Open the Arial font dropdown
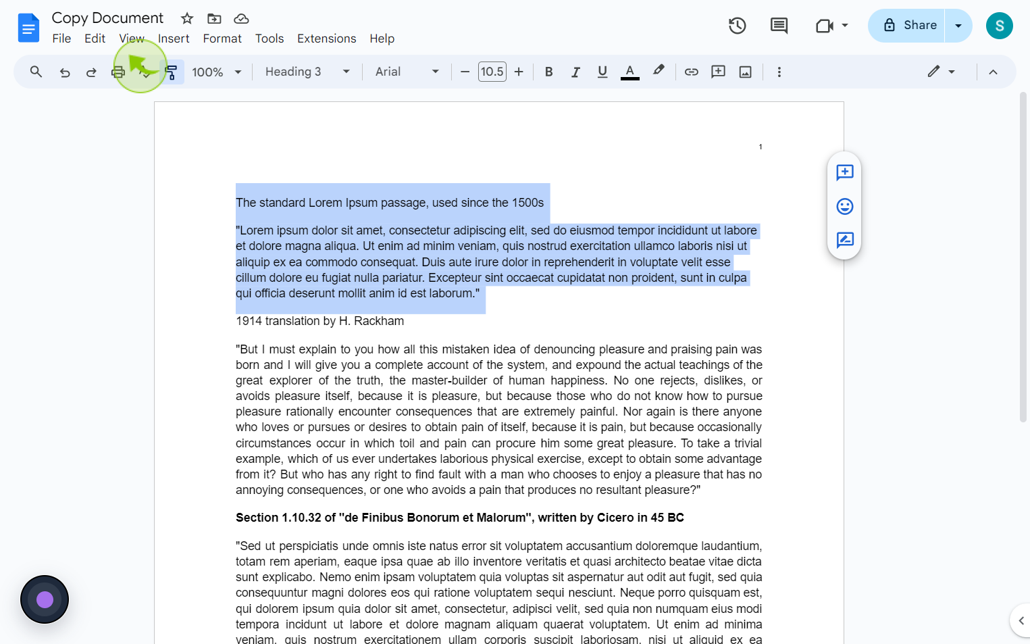The width and height of the screenshot is (1030, 644). (x=407, y=72)
